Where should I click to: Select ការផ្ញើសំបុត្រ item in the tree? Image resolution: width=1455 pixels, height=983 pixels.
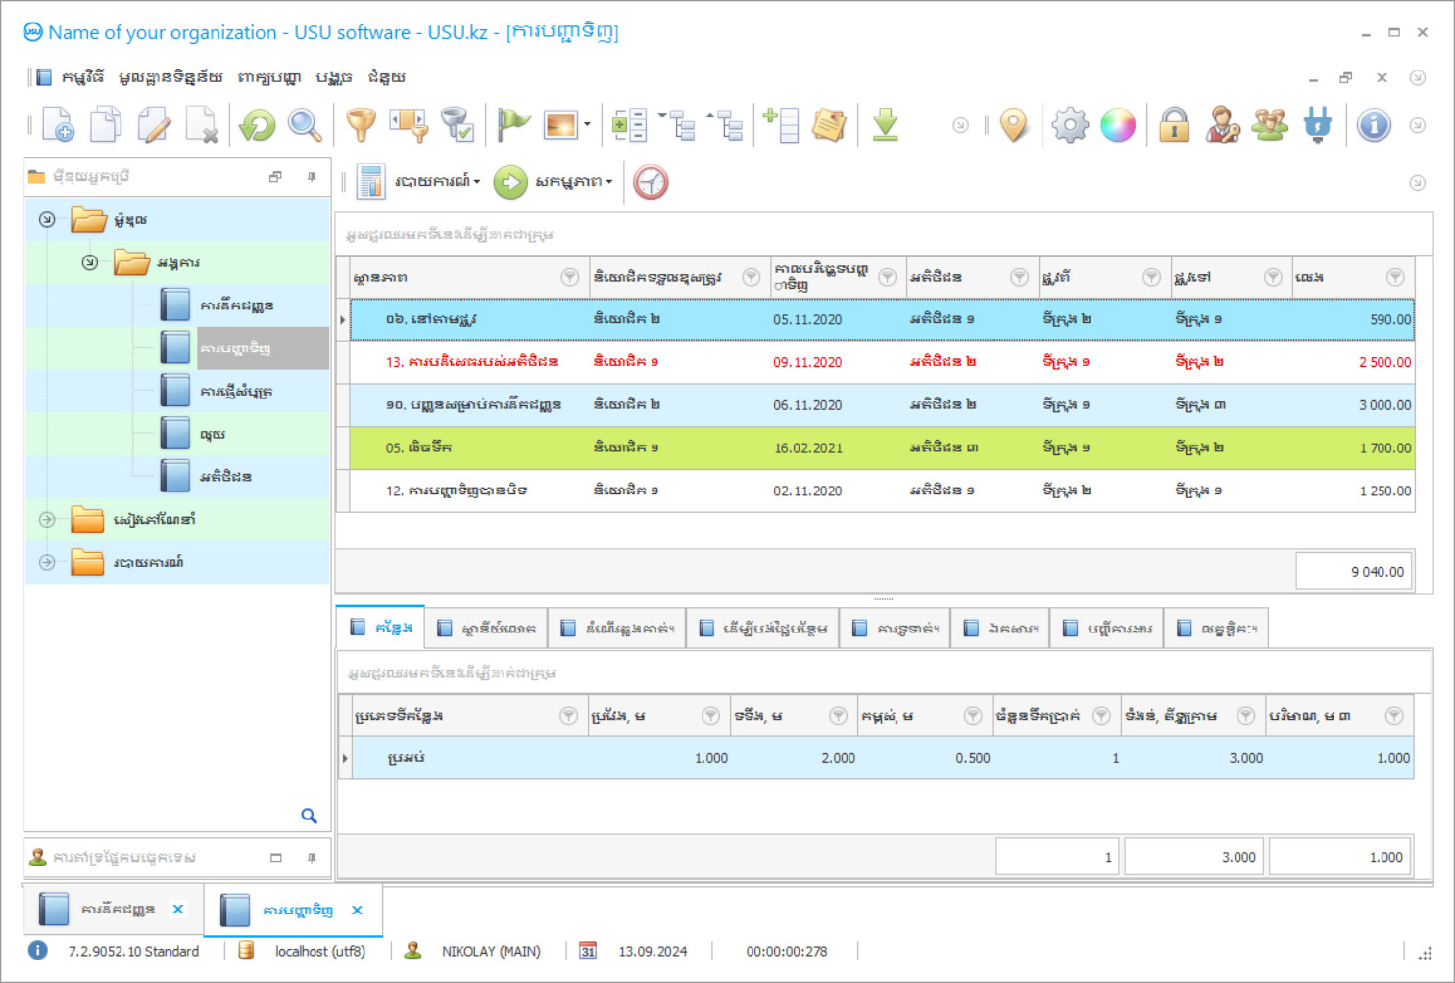point(236,391)
